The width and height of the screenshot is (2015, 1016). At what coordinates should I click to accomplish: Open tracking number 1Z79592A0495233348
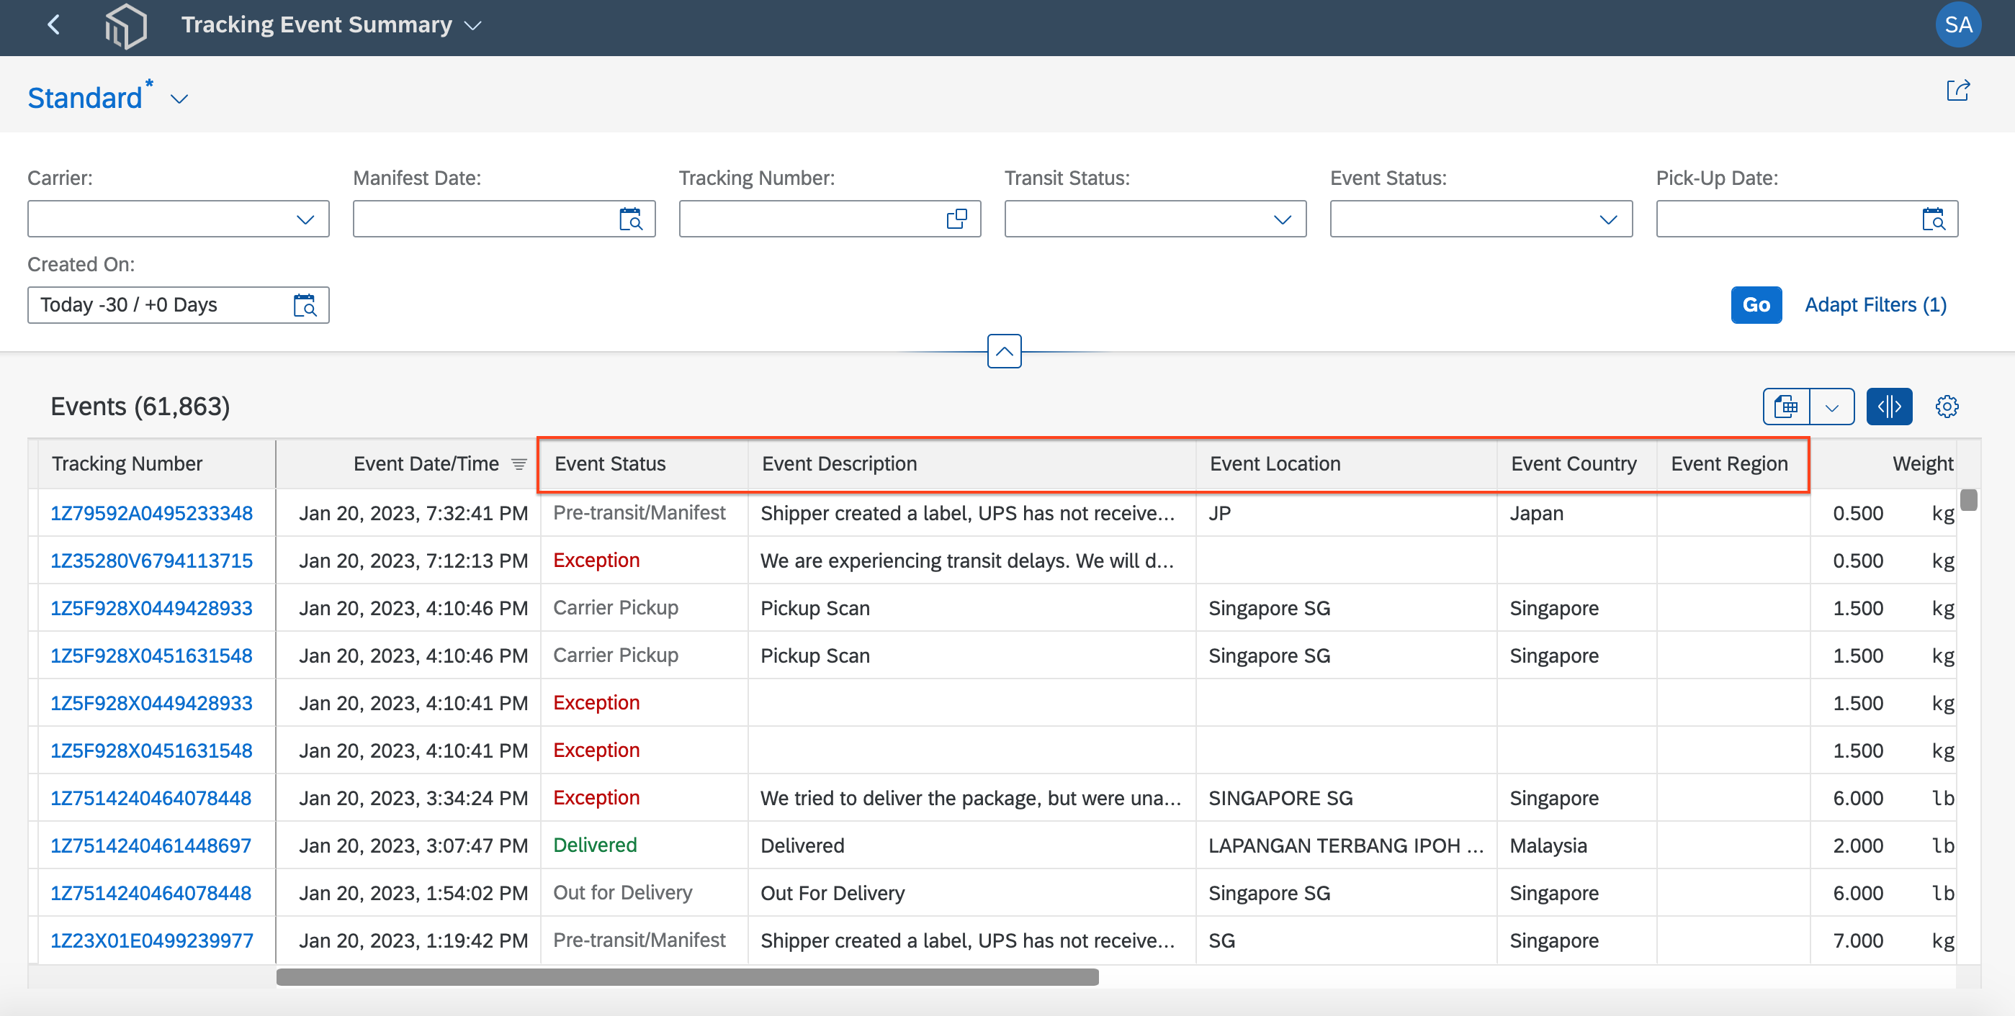coord(152,514)
